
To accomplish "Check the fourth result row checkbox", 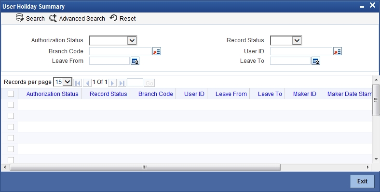I will click(11, 138).
